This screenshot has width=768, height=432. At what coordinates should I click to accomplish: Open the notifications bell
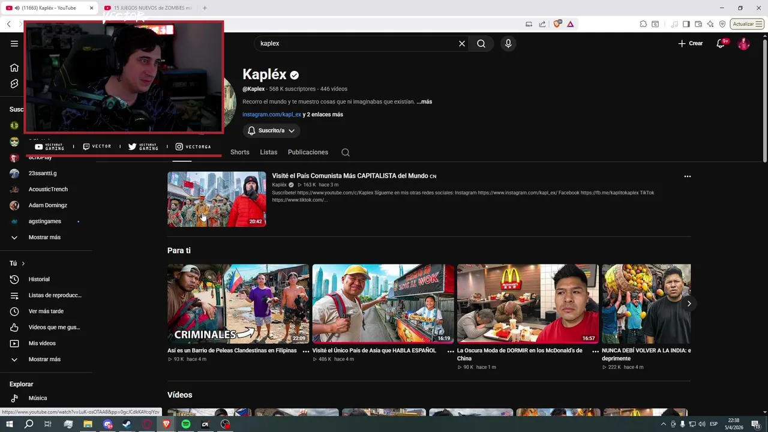click(721, 43)
